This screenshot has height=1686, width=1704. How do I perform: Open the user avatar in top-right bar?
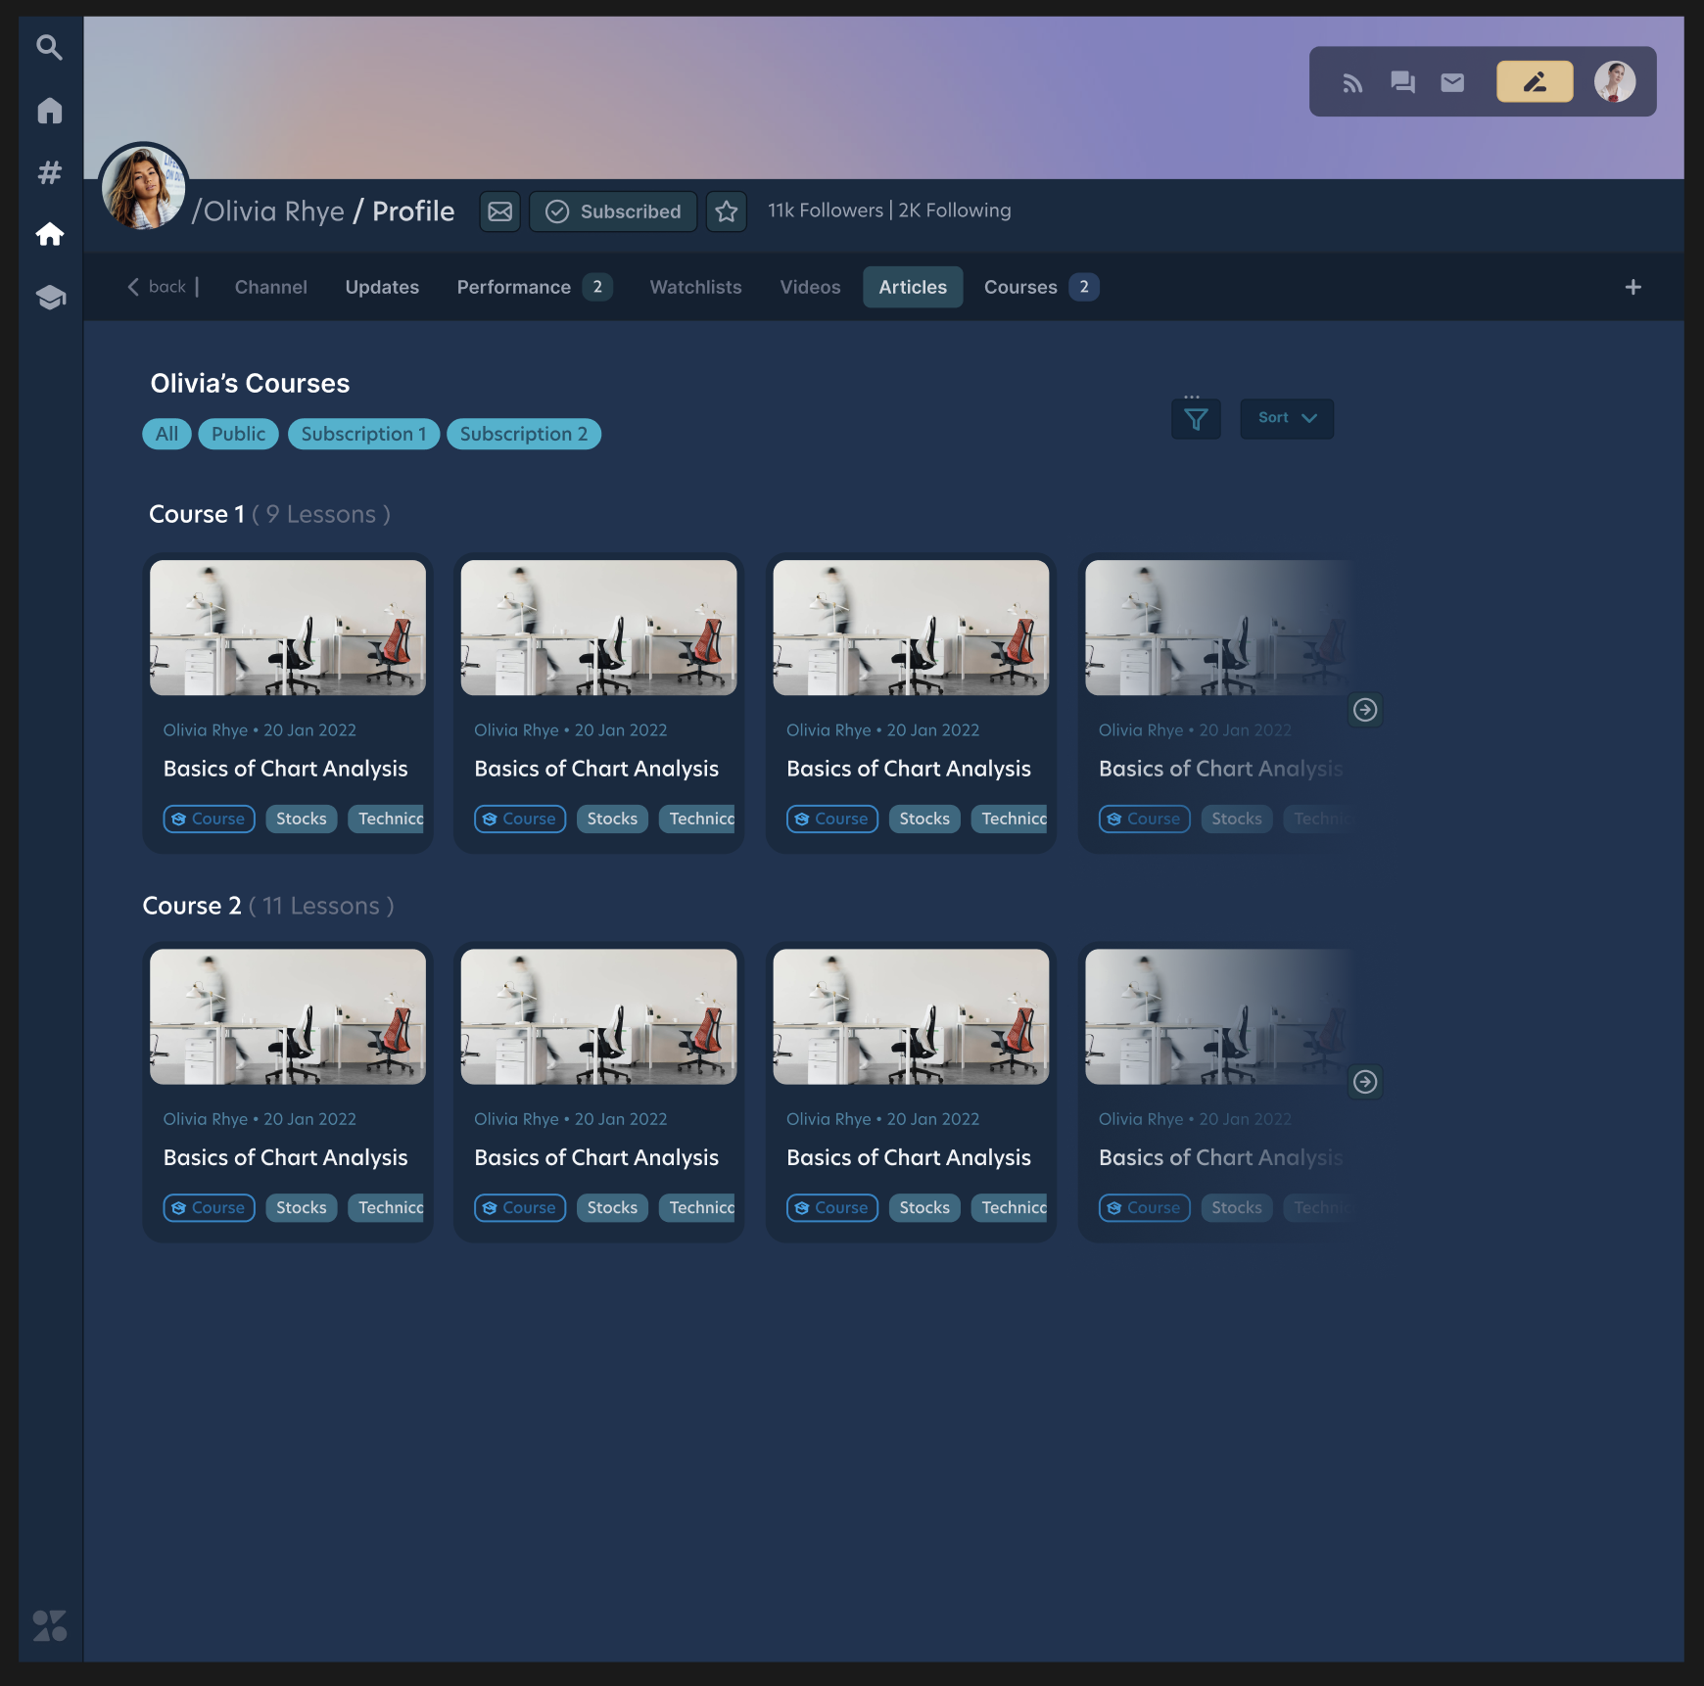(x=1615, y=82)
